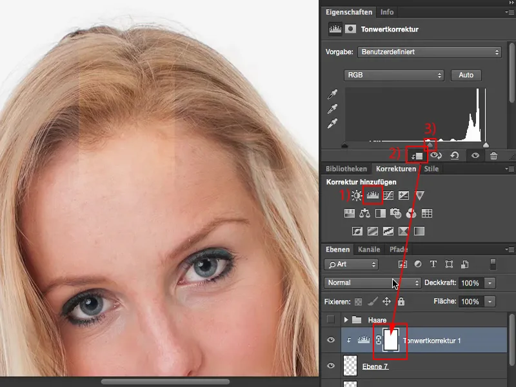Image resolution: width=516 pixels, height=387 pixels.
Task: Add a Channel Mixer adjustment
Action: pyautogui.click(x=412, y=213)
